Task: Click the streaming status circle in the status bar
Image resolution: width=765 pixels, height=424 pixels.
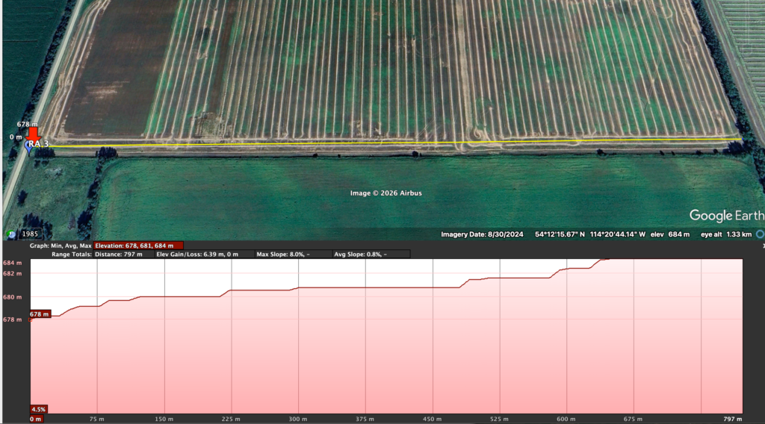Action: [x=759, y=234]
